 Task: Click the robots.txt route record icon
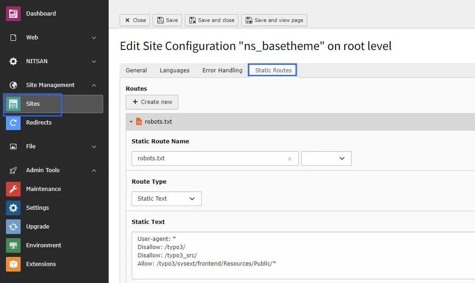point(139,122)
